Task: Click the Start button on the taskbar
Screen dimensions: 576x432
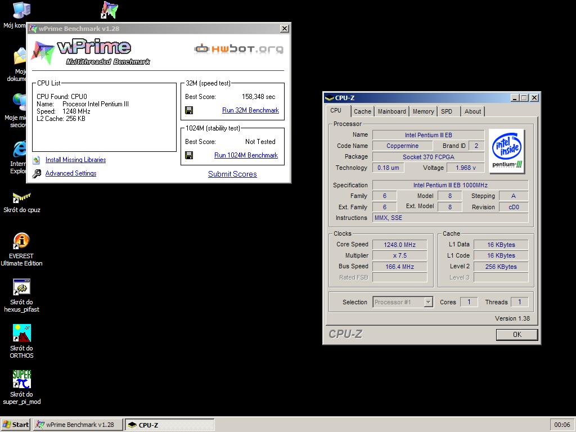Action: [15, 425]
